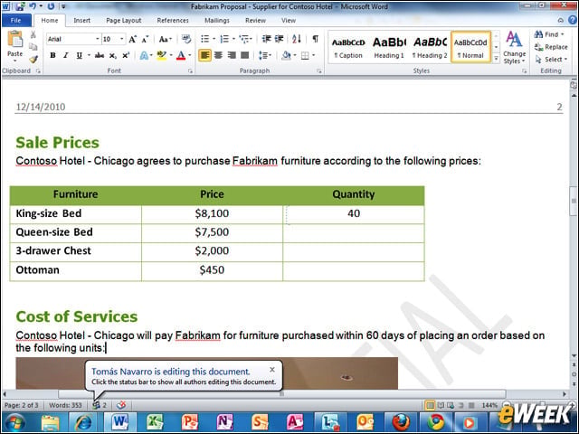The width and height of the screenshot is (579, 434).
Task: Apply the Heading 1 style
Action: (389, 47)
